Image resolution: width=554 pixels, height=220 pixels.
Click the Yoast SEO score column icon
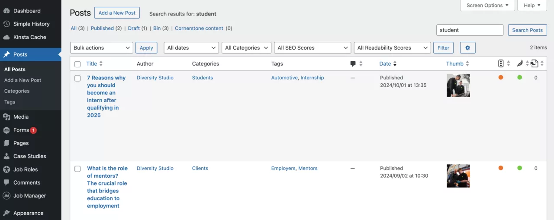click(x=501, y=64)
